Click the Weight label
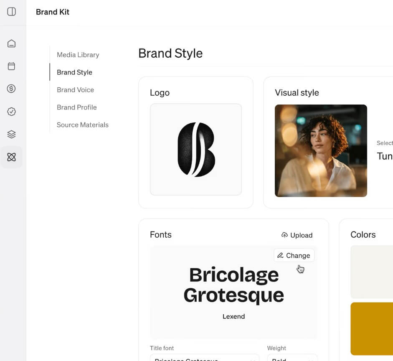The height and width of the screenshot is (361, 393). tap(276, 348)
